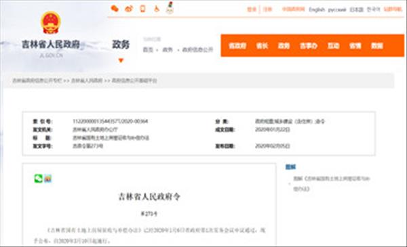Go to 首页 in the breadcrumb
Screen dimensions: 407x247
click(148, 49)
